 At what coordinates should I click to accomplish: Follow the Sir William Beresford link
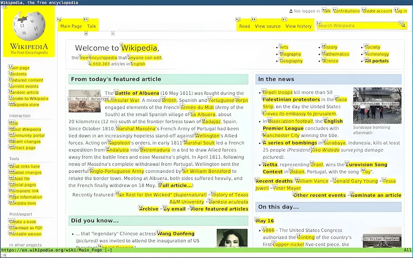click(206, 171)
